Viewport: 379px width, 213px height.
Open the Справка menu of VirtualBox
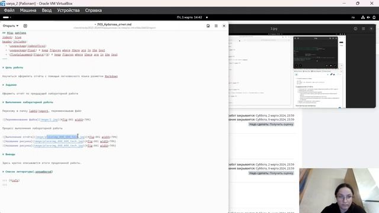click(94, 11)
